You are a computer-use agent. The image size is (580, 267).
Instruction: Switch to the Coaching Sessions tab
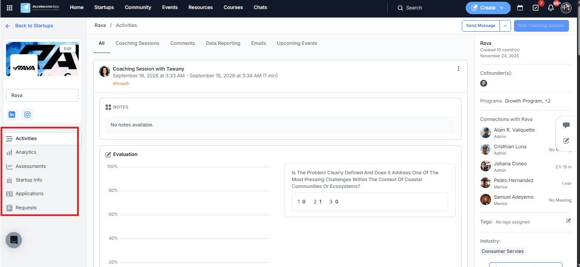(x=137, y=43)
